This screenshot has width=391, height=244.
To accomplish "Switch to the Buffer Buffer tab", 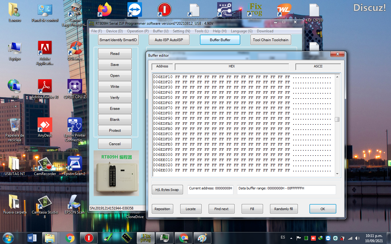I will [x=220, y=40].
